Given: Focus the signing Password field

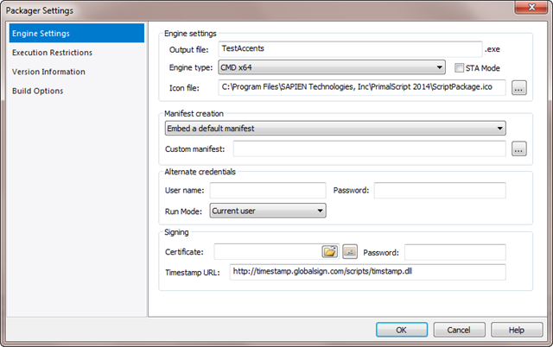Looking at the screenshot, I should point(455,252).
